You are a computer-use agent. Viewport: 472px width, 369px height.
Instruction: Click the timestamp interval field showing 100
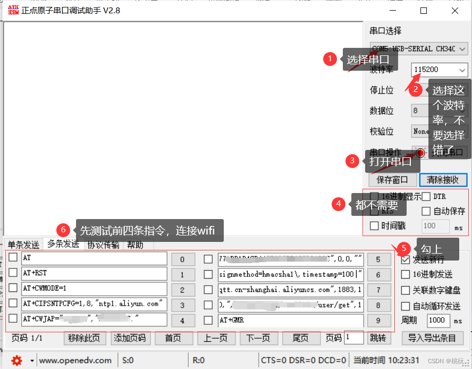tap(435, 226)
